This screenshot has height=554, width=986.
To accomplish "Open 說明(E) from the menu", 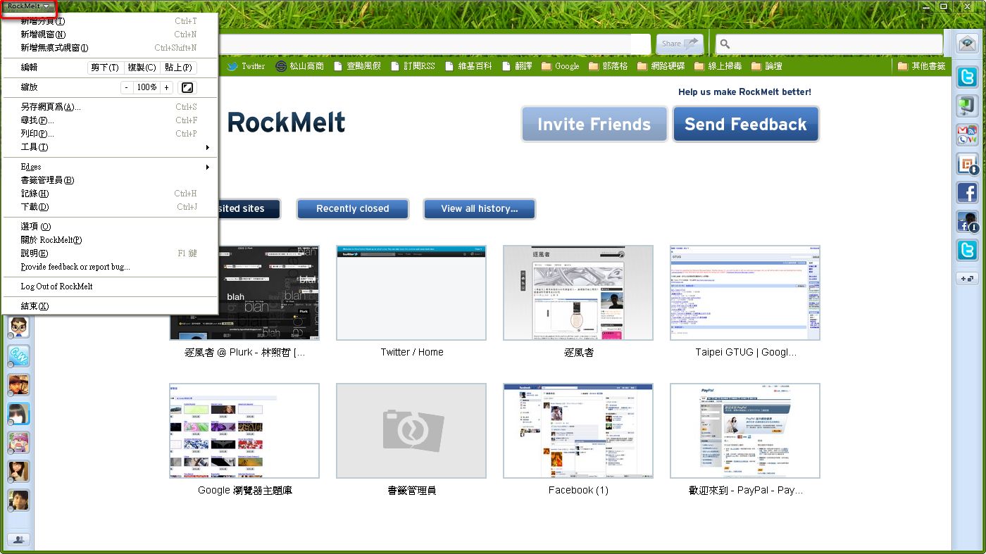I will coord(109,253).
